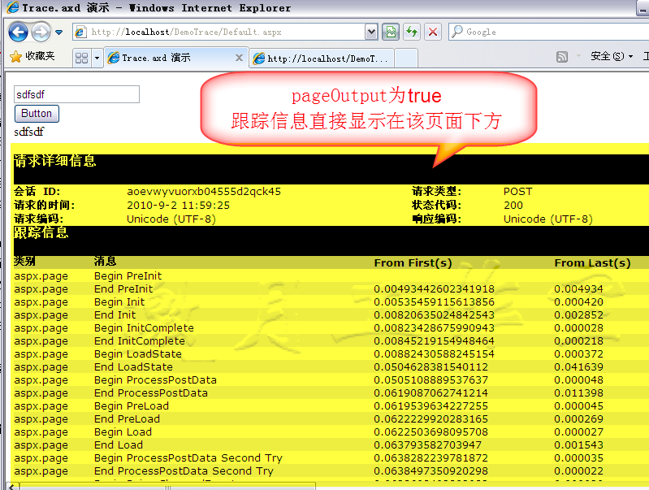Click the Refresh page icon
The width and height of the screenshot is (649, 490).
[x=412, y=32]
